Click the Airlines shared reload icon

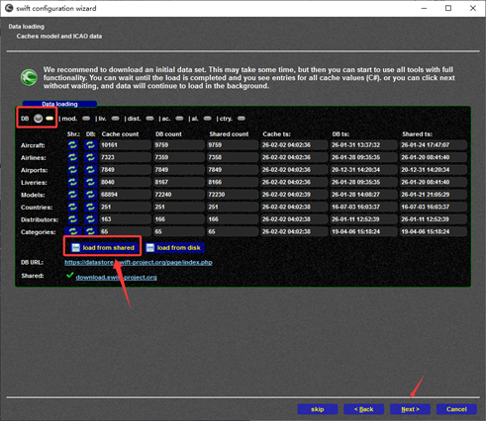coord(73,157)
